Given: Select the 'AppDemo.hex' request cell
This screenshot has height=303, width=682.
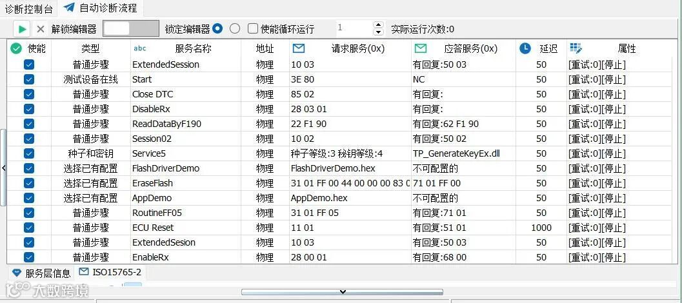Looking at the screenshot, I should pyautogui.click(x=350, y=198).
